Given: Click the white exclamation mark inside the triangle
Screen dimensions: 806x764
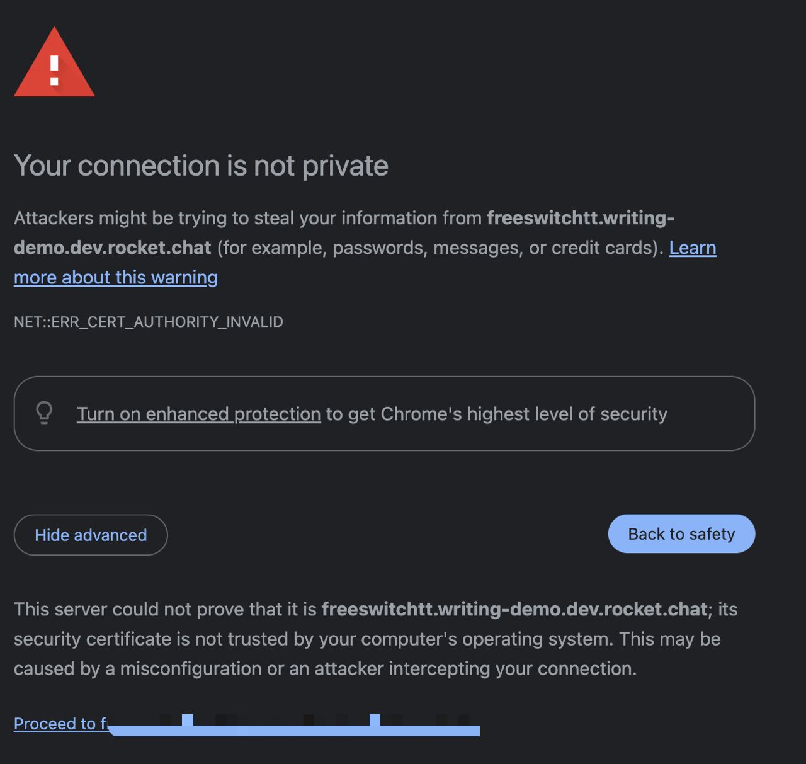Looking at the screenshot, I should [x=55, y=69].
